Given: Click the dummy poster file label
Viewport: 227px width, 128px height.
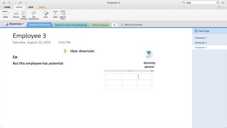Looking at the screenshot, I should tap(149, 65).
